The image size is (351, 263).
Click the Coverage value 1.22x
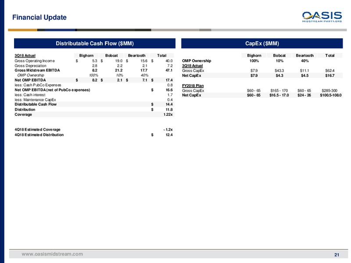coord(168,114)
